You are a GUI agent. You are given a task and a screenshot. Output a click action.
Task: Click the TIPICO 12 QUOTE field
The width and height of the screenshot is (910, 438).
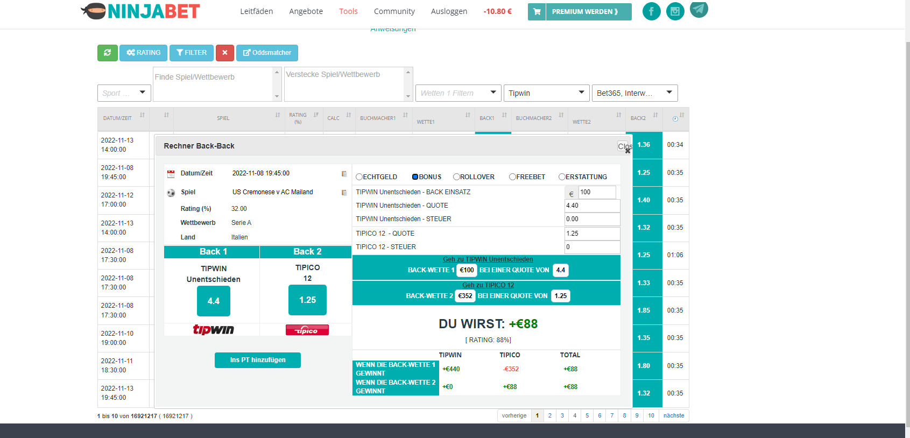click(592, 234)
